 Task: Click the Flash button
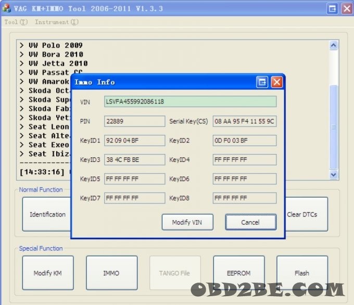(302, 273)
